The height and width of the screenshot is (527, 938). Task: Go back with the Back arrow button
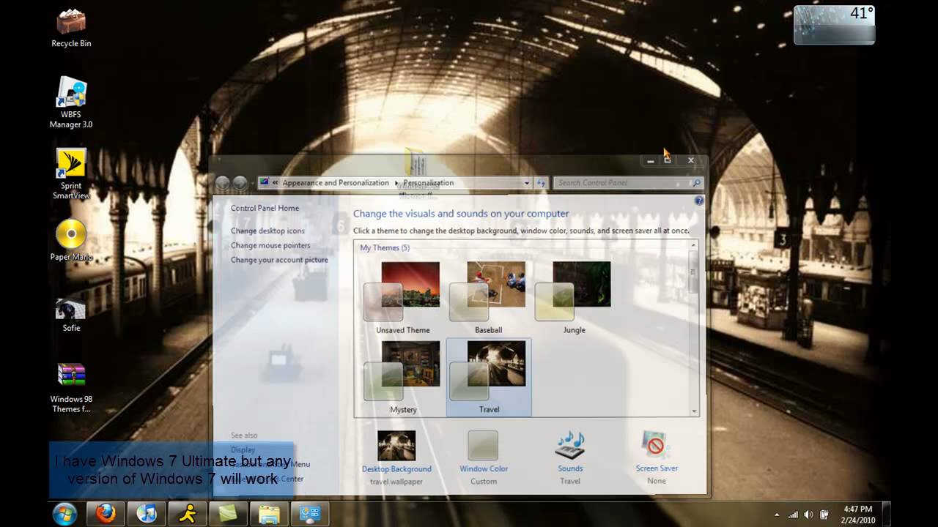tap(223, 183)
